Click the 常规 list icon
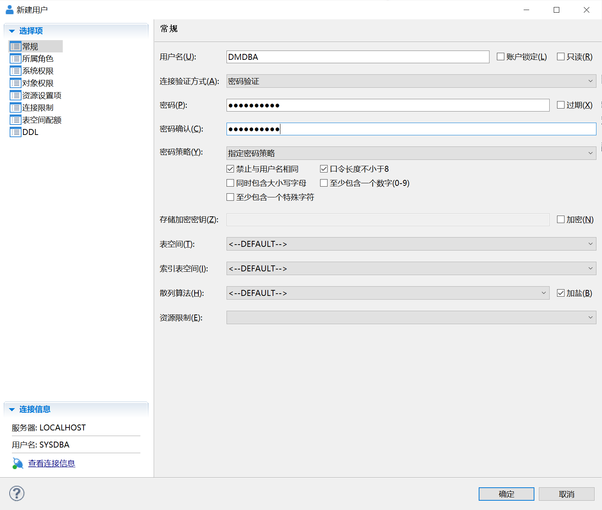Screen dimensions: 602x510 coord(15,46)
